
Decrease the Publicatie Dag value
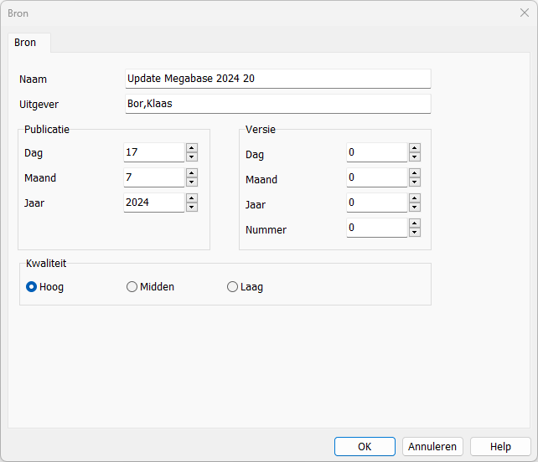point(192,157)
